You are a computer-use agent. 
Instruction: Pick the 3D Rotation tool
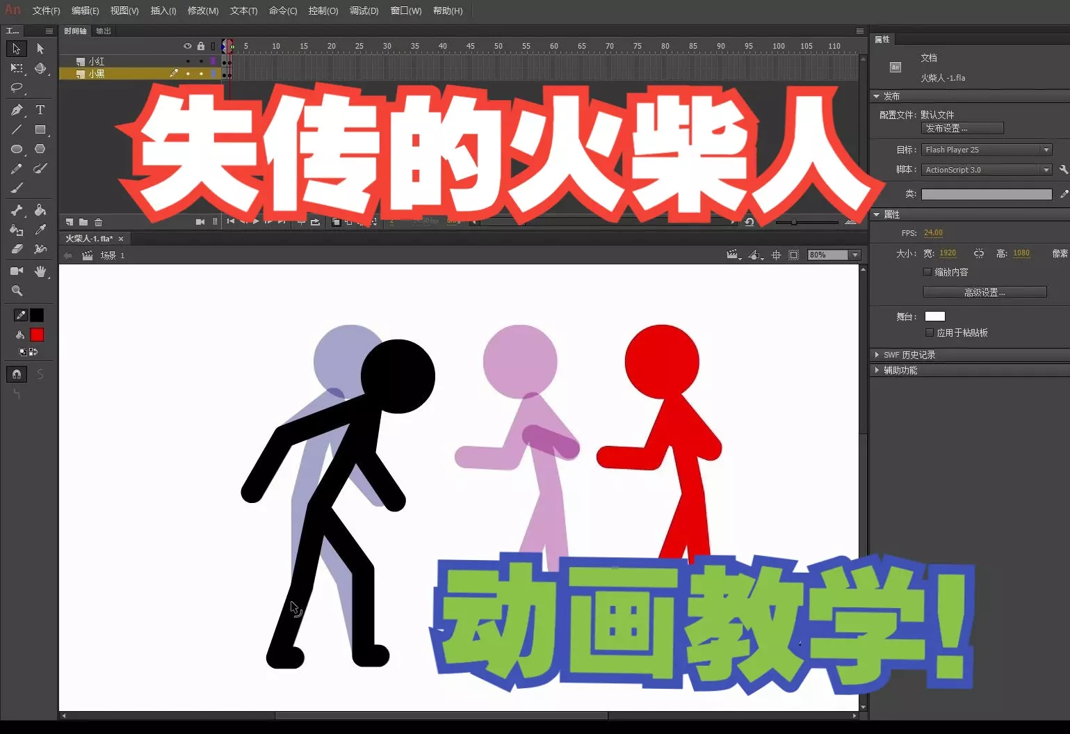[40, 68]
